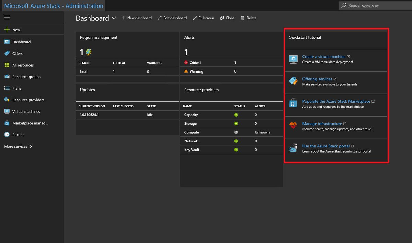This screenshot has width=412, height=243.
Task: Click the Key Vault resource provider name
Action: (192, 150)
